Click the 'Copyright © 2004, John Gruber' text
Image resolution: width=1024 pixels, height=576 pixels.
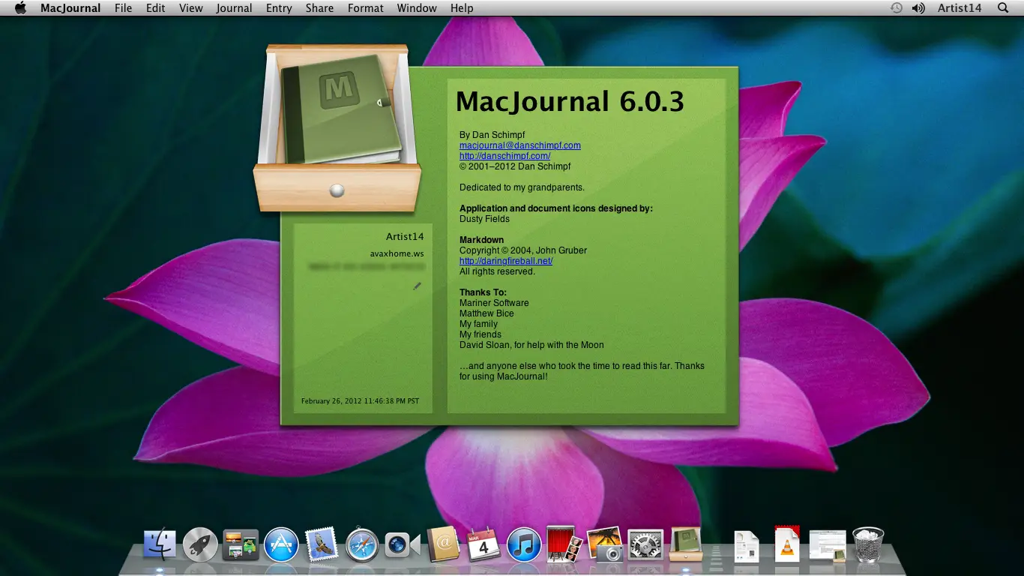523,250
